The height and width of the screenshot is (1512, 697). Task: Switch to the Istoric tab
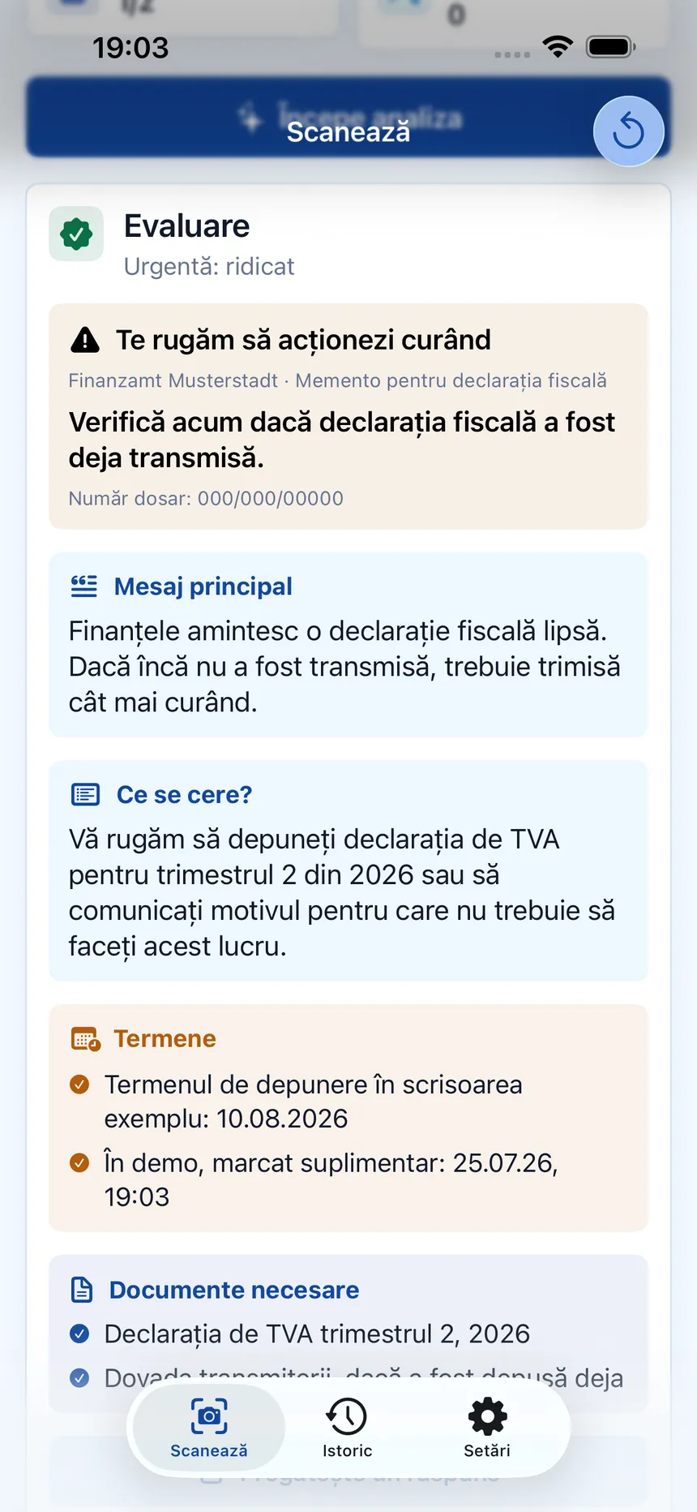point(347,1428)
